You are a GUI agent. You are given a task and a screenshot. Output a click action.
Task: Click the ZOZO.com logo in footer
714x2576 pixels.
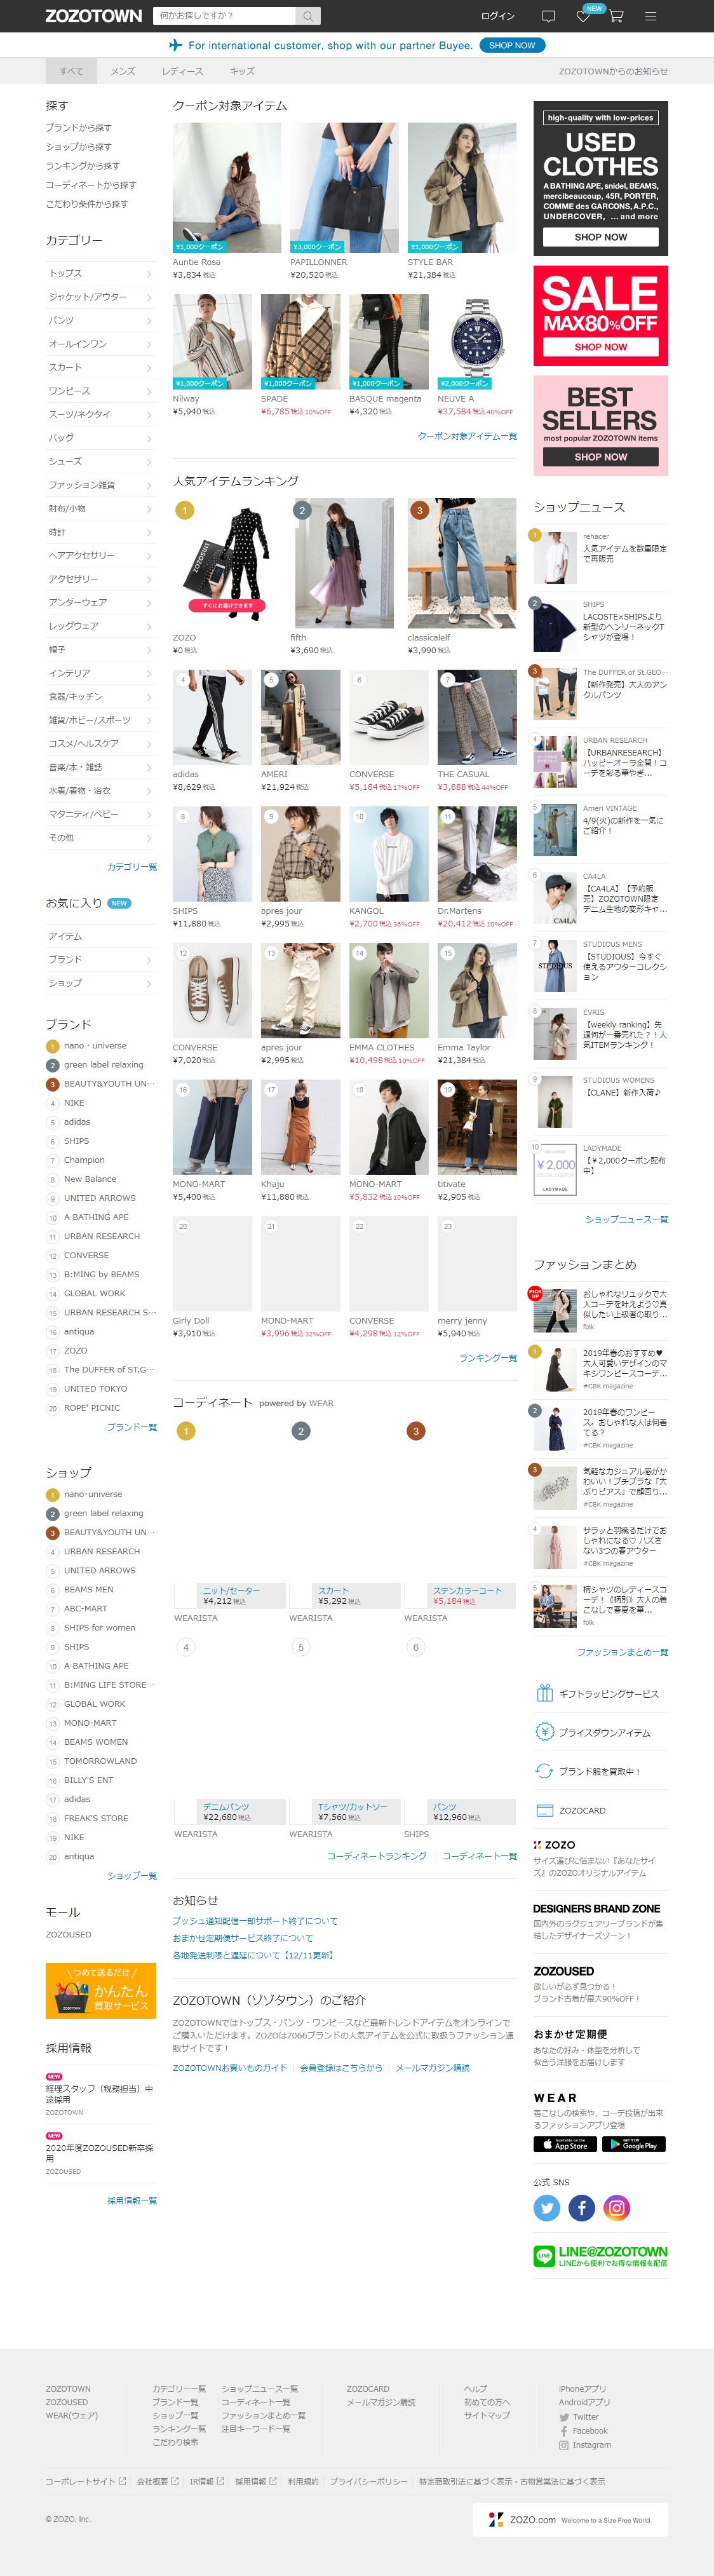tap(570, 2519)
